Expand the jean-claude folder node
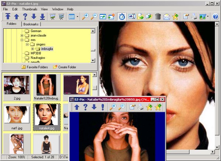The height and width of the screenshot is (161, 221). pyautogui.click(x=22, y=35)
